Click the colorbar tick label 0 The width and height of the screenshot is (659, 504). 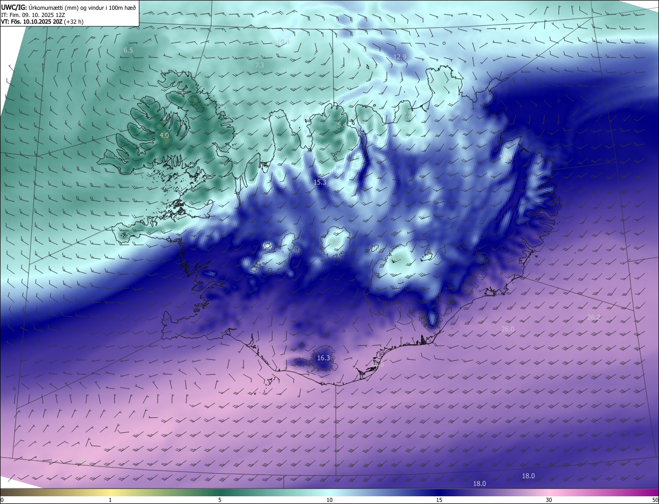pos(2,500)
